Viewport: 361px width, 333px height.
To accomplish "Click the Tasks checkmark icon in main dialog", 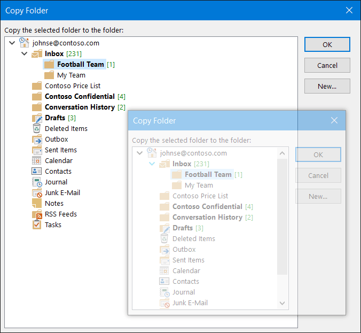I will (x=37, y=224).
